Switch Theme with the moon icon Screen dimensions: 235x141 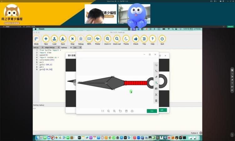[x=126, y=39]
